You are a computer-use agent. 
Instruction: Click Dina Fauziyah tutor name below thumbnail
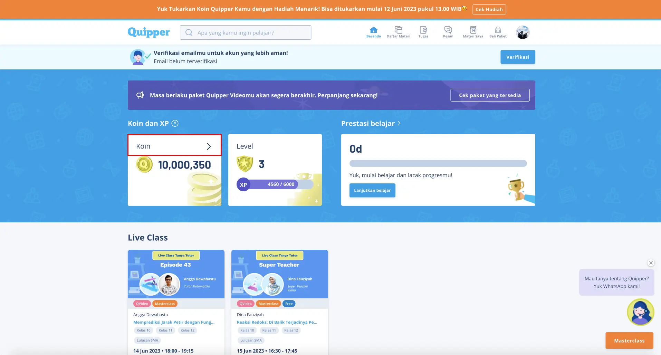tap(250, 315)
